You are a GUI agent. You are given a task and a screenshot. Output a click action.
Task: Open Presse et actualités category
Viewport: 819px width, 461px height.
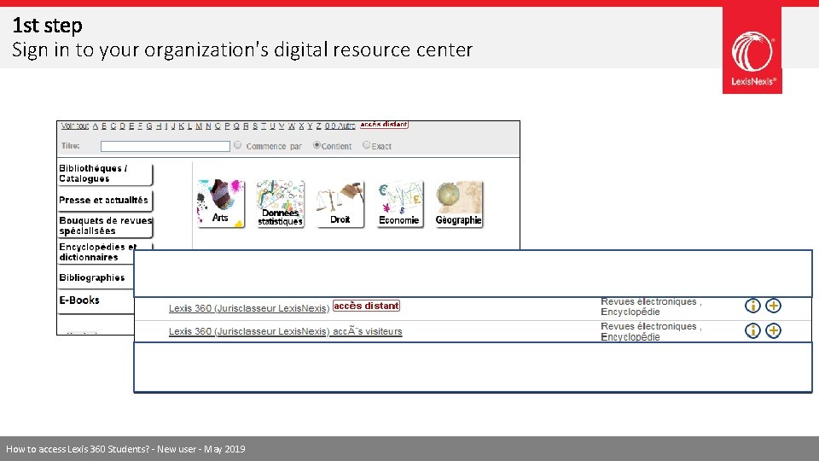(x=105, y=200)
